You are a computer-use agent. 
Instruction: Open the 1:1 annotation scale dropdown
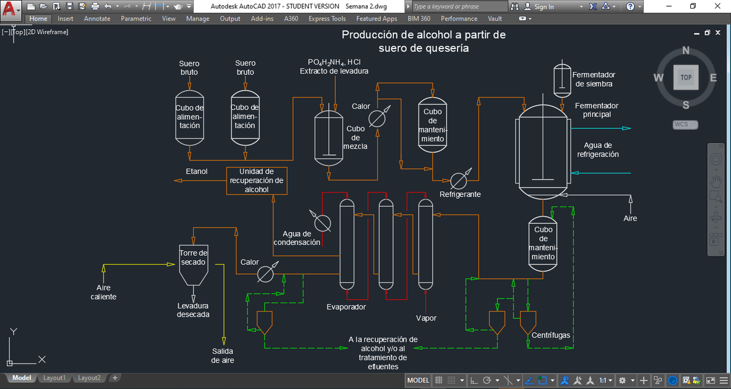tap(606, 380)
